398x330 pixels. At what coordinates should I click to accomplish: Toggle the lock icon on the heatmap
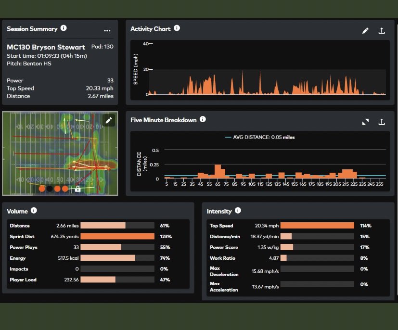pyautogui.click(x=77, y=189)
